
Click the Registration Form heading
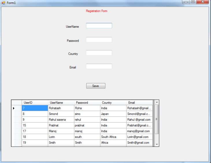97,11
